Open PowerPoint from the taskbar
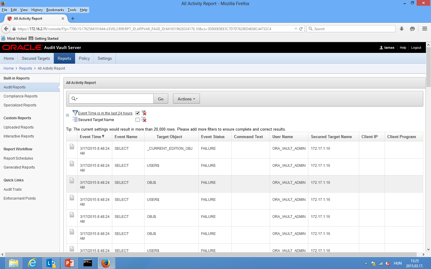This screenshot has width=431, height=269. (x=69, y=263)
